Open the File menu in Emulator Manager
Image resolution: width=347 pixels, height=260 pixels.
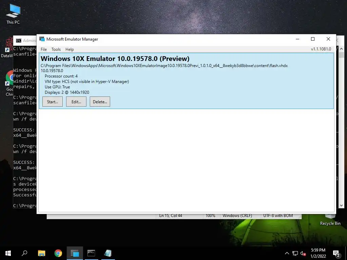point(44,49)
